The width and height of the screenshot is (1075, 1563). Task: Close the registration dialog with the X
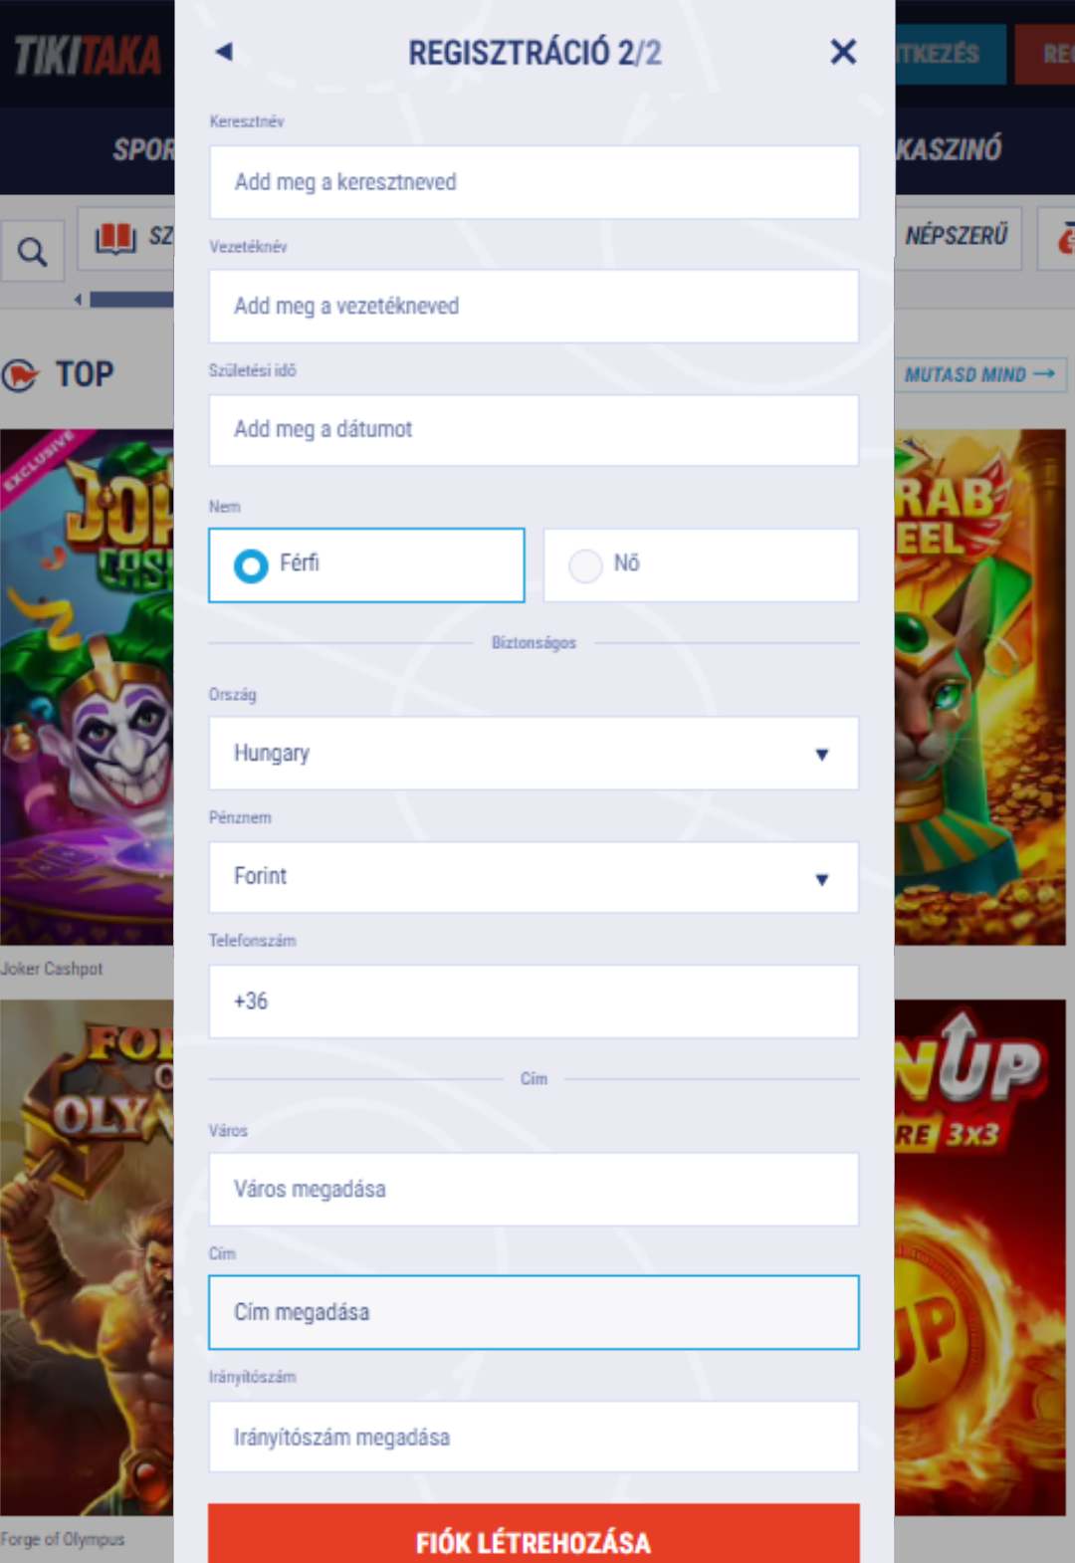(843, 52)
